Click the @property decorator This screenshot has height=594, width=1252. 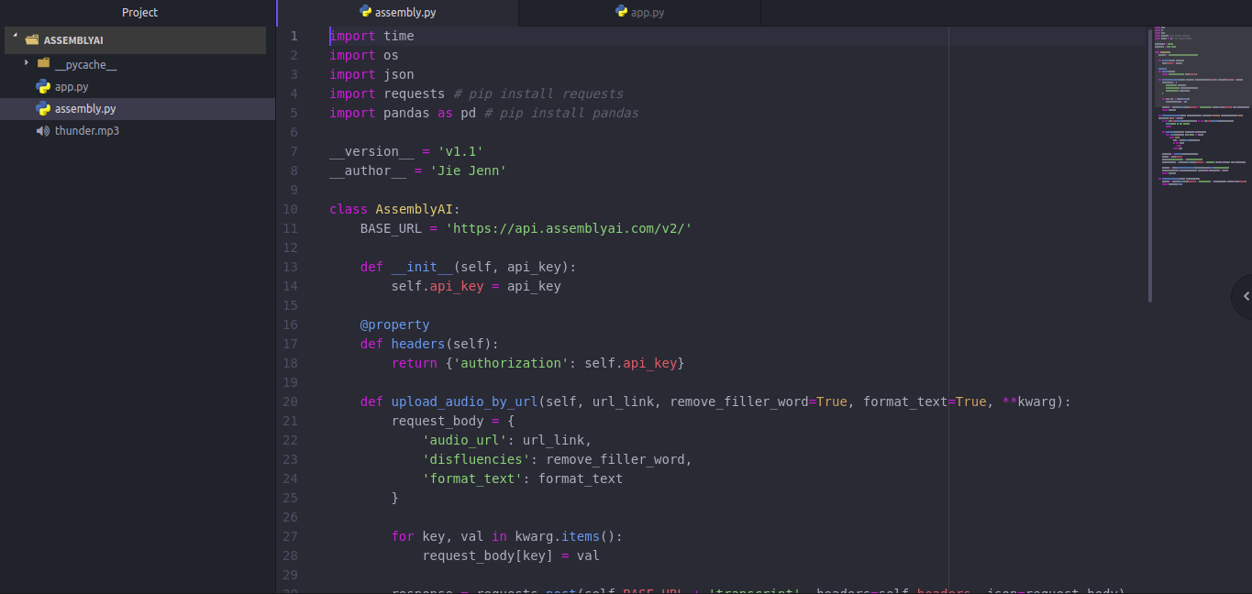pyautogui.click(x=395, y=324)
